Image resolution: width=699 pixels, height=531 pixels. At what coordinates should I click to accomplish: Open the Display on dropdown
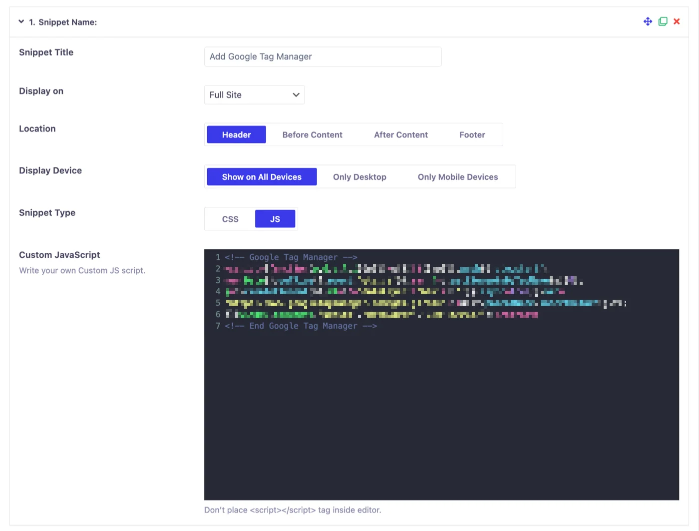point(254,94)
